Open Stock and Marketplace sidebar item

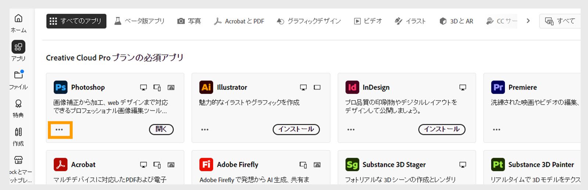[x=18, y=169]
